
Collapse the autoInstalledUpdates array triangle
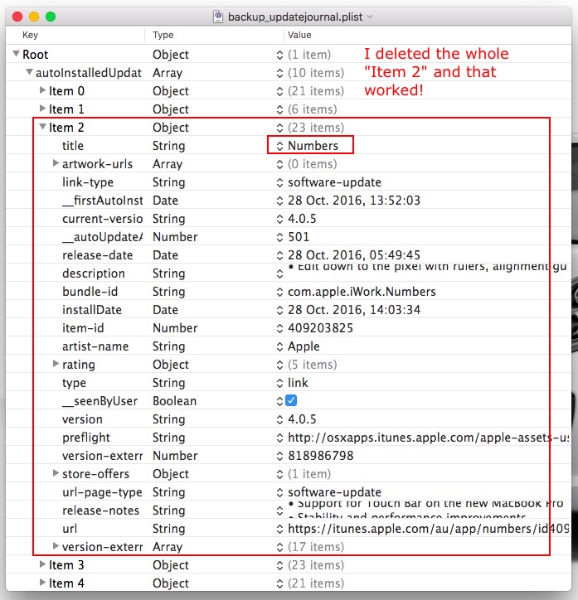coord(29,72)
